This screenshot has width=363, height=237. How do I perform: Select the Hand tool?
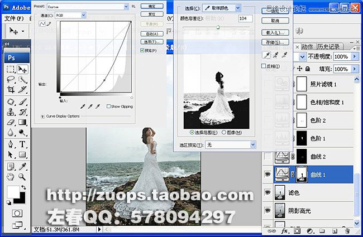click(11, 177)
